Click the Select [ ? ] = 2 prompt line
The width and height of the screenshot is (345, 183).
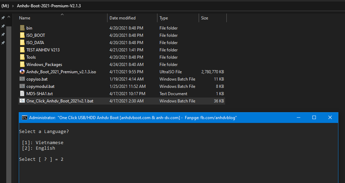coord(41,159)
